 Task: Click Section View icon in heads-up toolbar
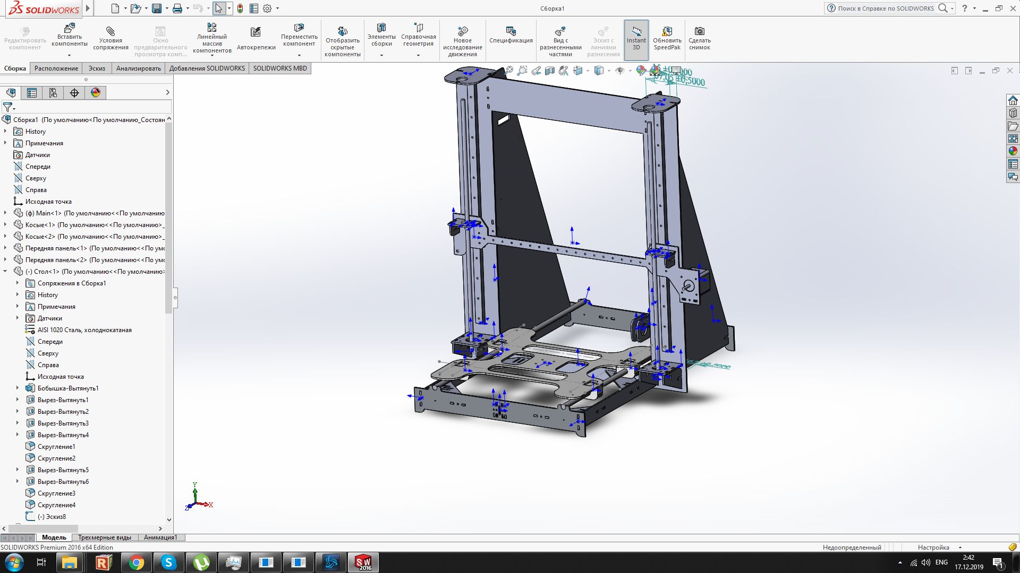[x=550, y=70]
